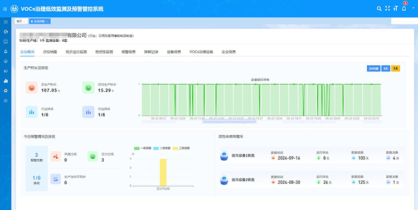Collapse the sidebar with the hamburger icon

[x=5, y=9]
